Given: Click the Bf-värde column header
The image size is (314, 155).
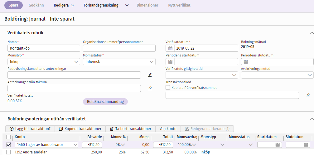Looking at the screenshot, I should (95, 137).
